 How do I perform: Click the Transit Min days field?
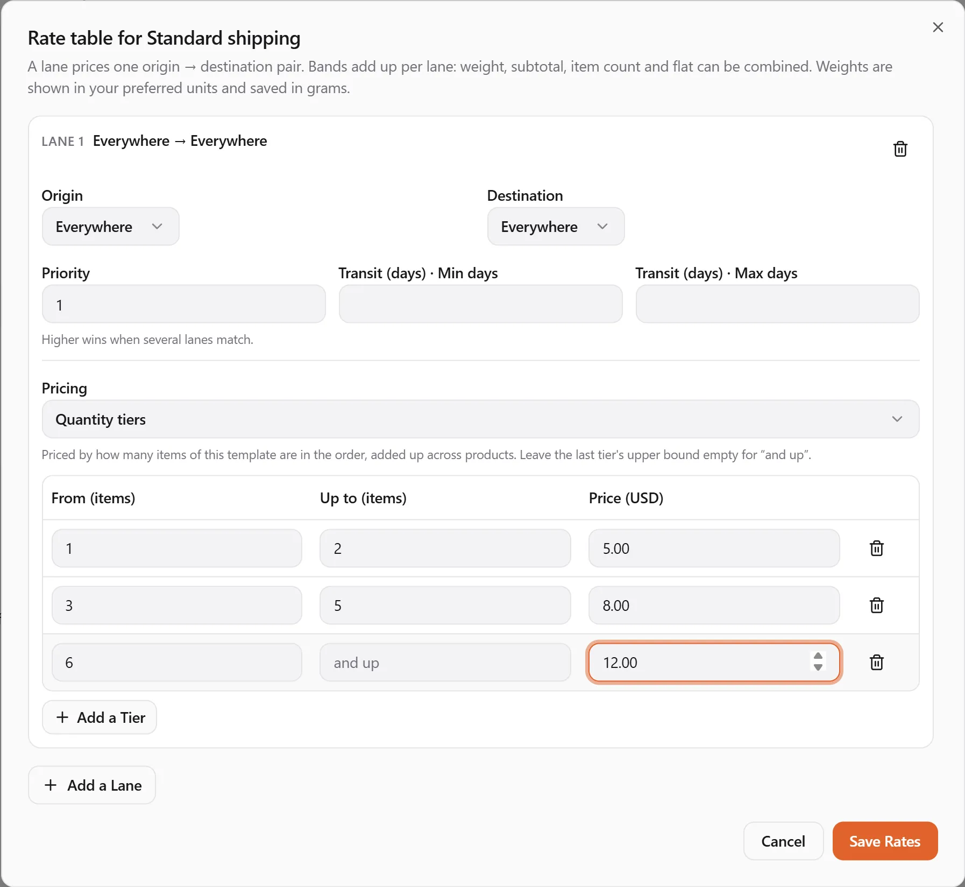pyautogui.click(x=480, y=305)
